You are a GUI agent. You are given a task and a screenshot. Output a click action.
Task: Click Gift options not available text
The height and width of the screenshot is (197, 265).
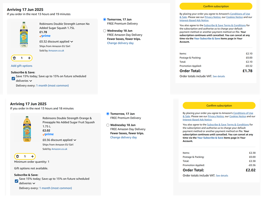(31, 169)
